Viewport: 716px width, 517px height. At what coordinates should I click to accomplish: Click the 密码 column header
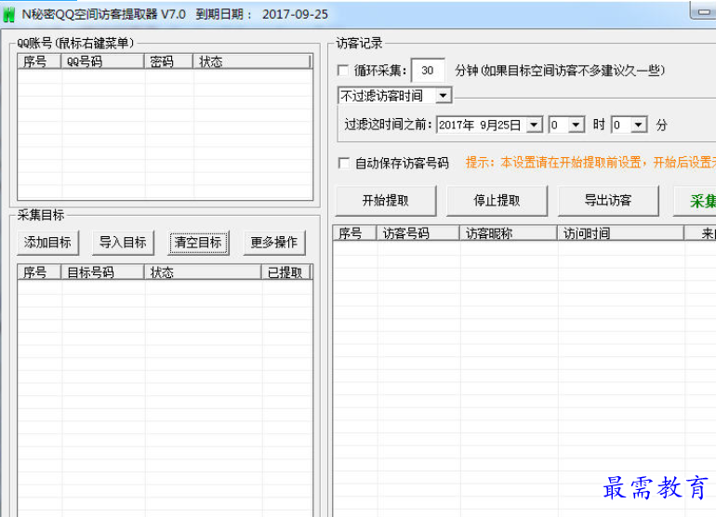(168, 61)
